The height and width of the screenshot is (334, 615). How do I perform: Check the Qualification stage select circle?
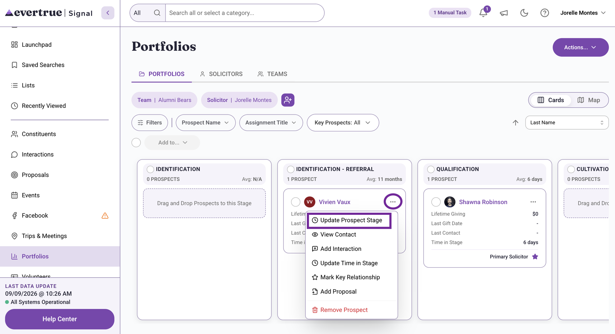pyautogui.click(x=431, y=169)
